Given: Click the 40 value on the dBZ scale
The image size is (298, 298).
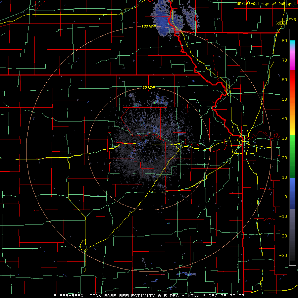Looking at the screenshot, I should (284, 119).
